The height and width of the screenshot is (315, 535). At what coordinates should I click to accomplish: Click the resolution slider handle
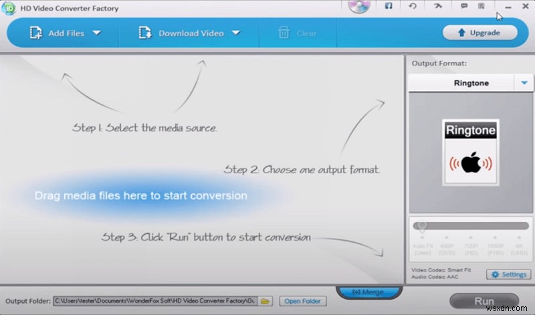[422, 226]
